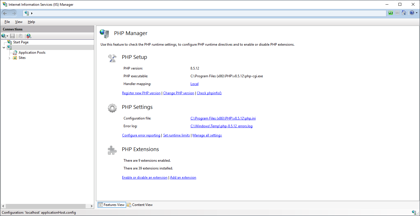
Task: Open the Help menu
Action: [31, 22]
